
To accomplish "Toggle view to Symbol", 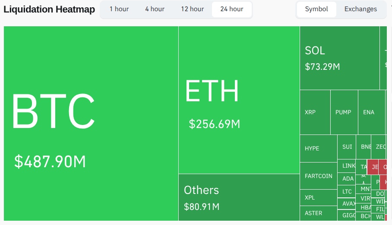I will (x=316, y=9).
